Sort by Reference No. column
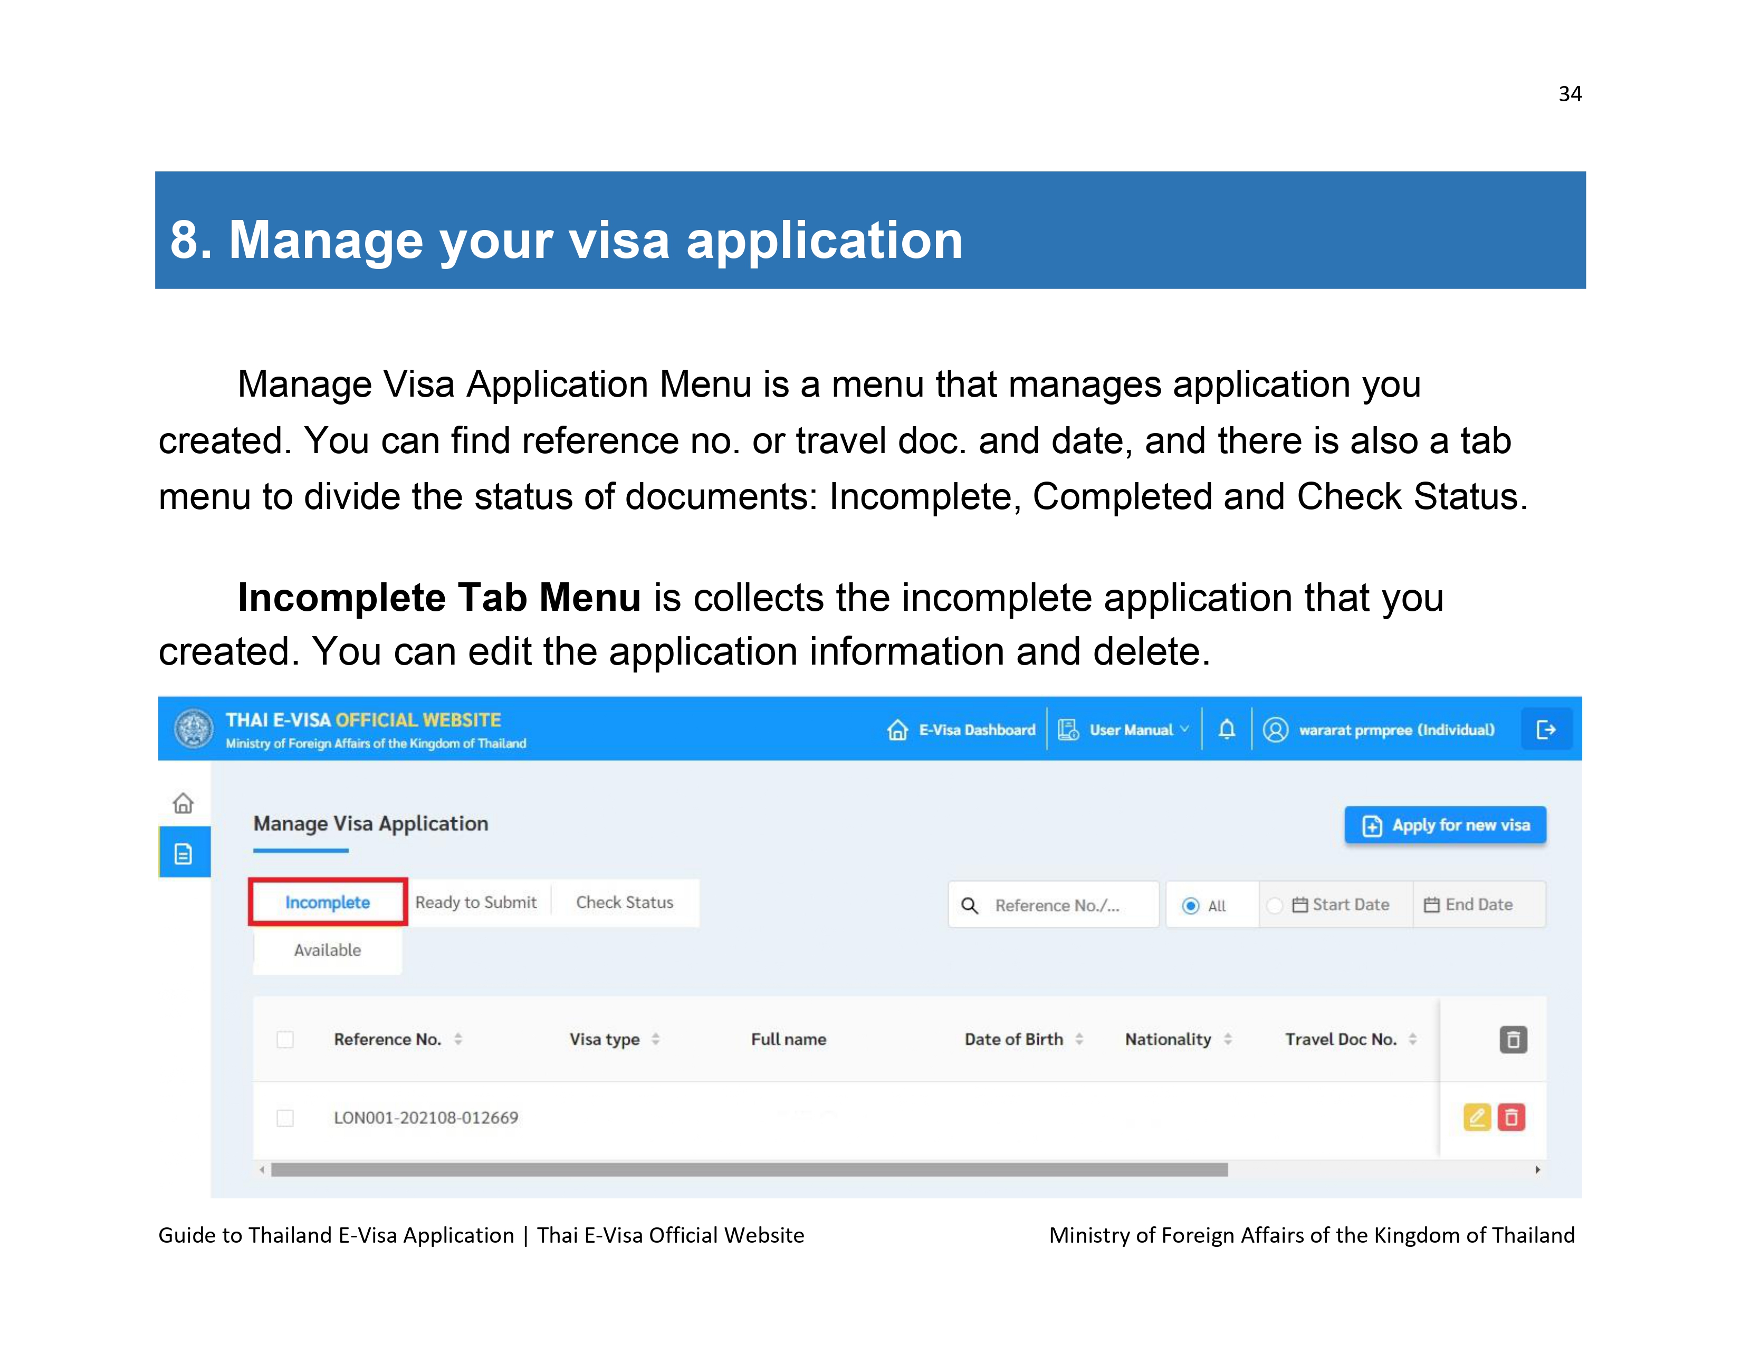This screenshot has width=1741, height=1345. 458,1039
